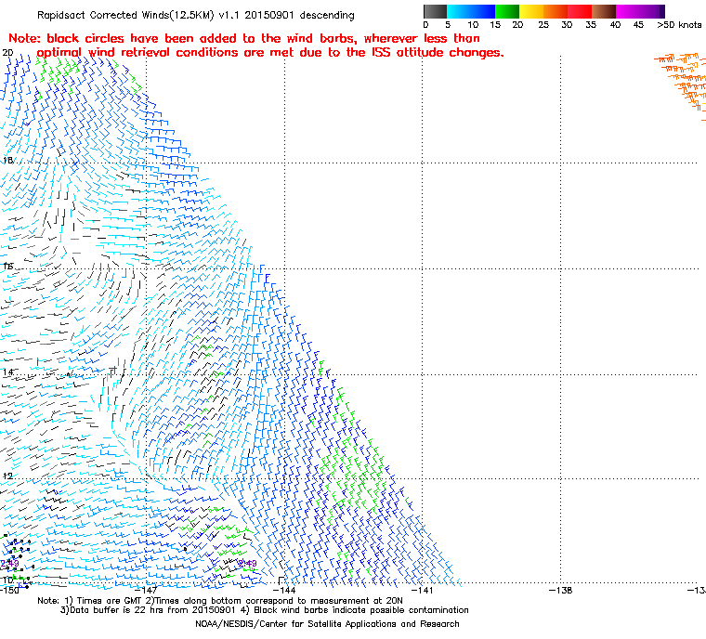Click the "40" label under the color scale
The height and width of the screenshot is (639, 706).
tap(615, 25)
